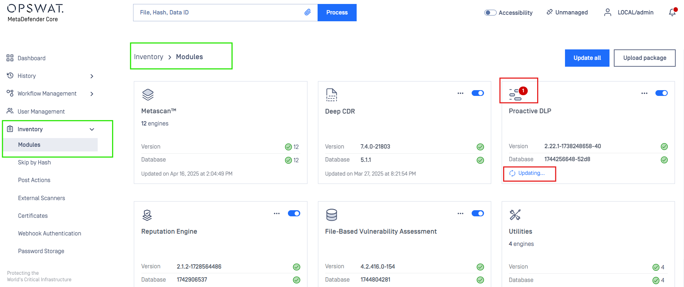Open Deep CDR more options menu
The width and height of the screenshot is (684, 287).
click(460, 93)
